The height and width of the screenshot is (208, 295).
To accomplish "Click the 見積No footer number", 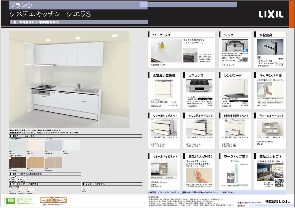I will click(250, 203).
